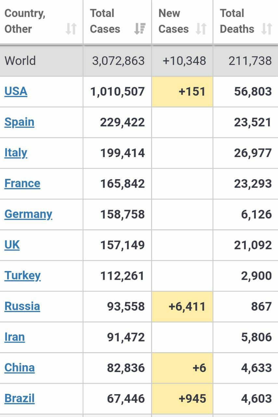278x417 pixels.
Task: Select the World summary row
Action: click(139, 61)
